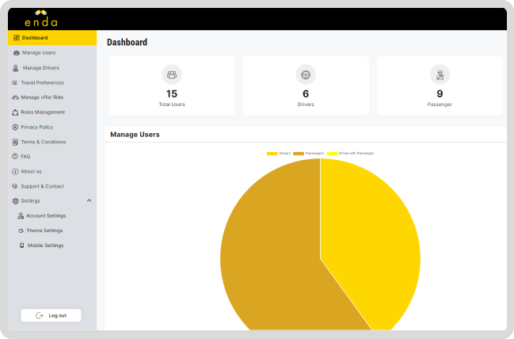Click the 9 Passenger count
Viewport: 514px width, 339px height.
440,93
